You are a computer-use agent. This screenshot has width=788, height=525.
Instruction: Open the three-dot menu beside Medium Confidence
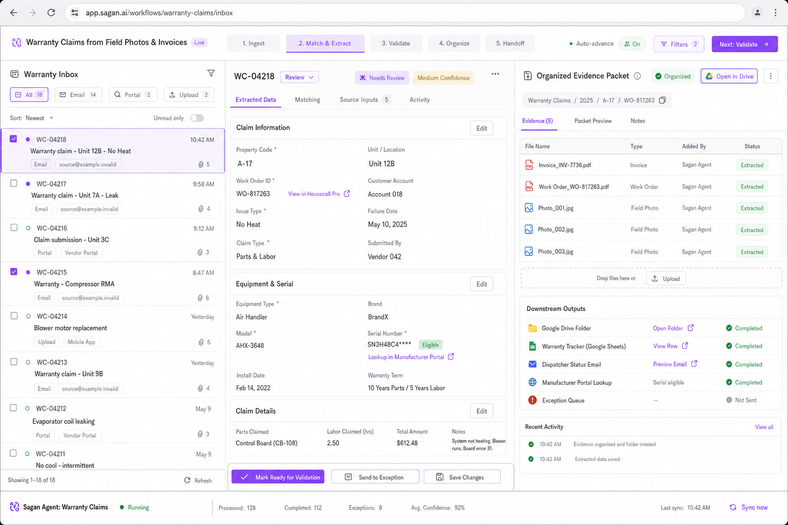(495, 74)
